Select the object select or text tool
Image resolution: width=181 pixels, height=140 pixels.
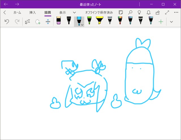tap(27, 22)
